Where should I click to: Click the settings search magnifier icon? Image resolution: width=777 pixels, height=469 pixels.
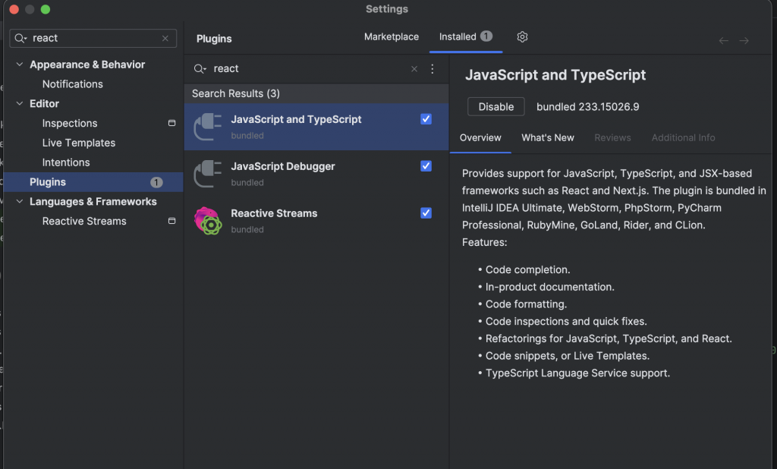[20, 38]
